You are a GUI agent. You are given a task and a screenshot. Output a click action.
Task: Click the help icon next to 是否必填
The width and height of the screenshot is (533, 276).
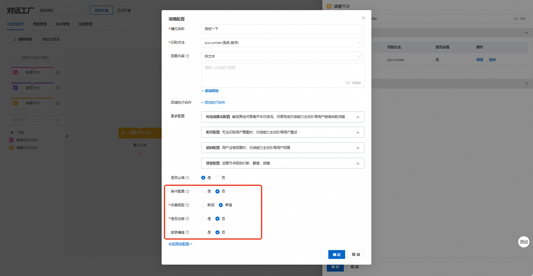tap(187, 178)
